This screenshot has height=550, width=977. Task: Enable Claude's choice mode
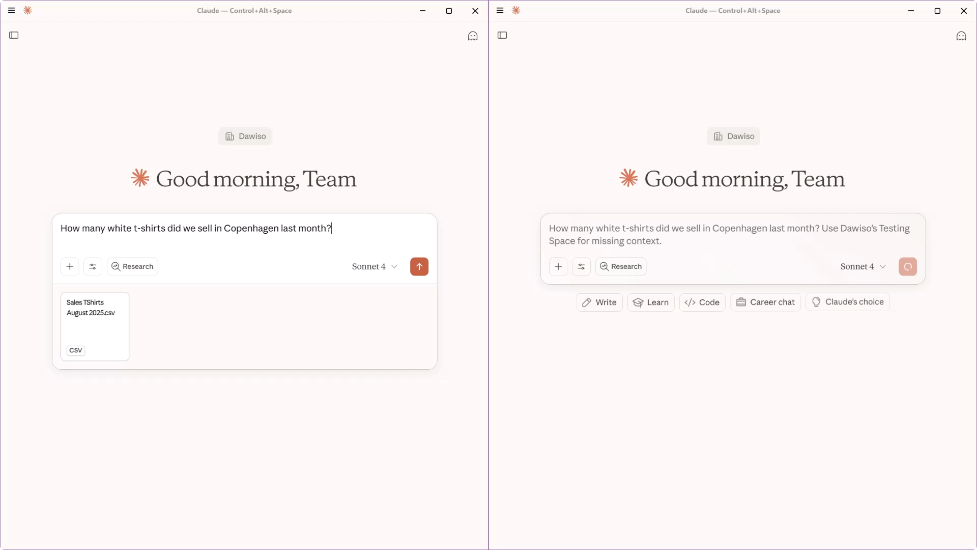coord(848,302)
